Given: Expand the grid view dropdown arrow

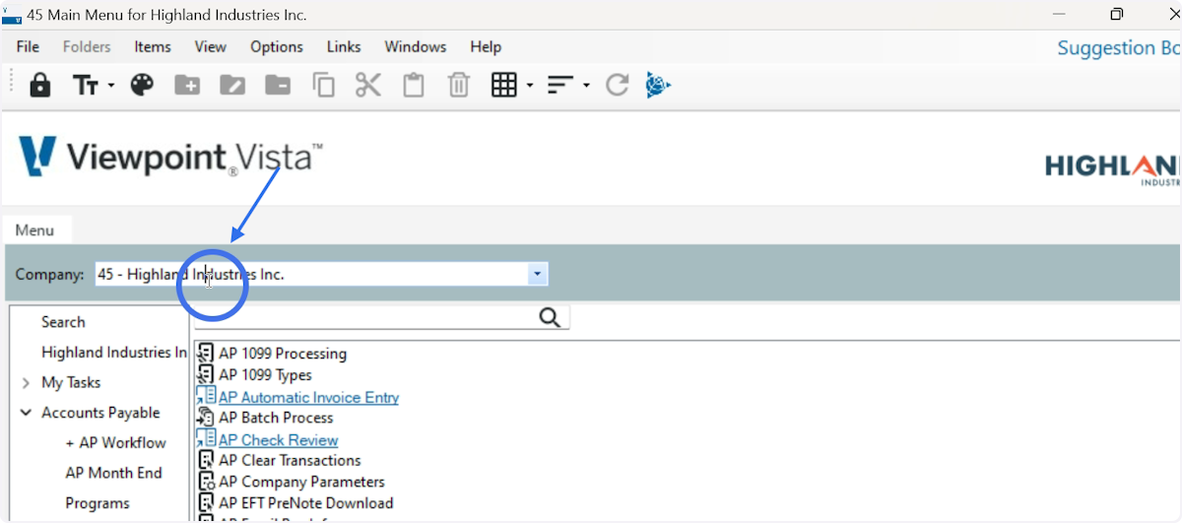Looking at the screenshot, I should [x=530, y=86].
